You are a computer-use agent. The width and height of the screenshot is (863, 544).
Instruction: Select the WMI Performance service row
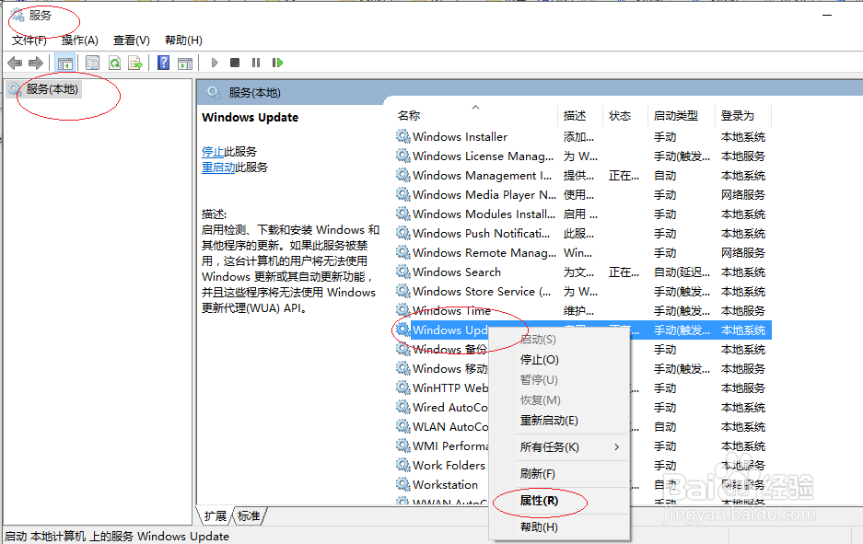pos(450,446)
